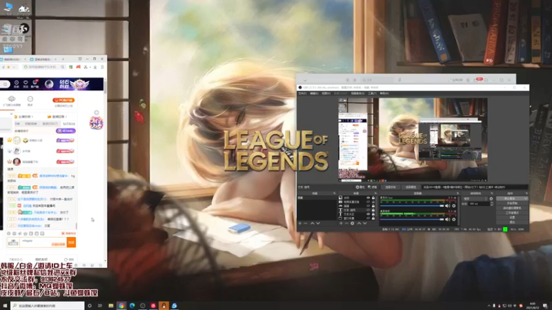Image resolution: width=552 pixels, height=310 pixels.
Task: Open dropdown caret next to scissors icon
Action: coord(90,67)
